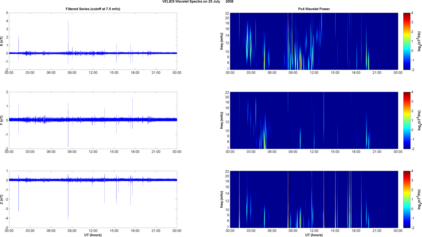Click the Z (nT) axis label
Viewport: 422px width, 237px height.
pyautogui.click(x=2, y=199)
